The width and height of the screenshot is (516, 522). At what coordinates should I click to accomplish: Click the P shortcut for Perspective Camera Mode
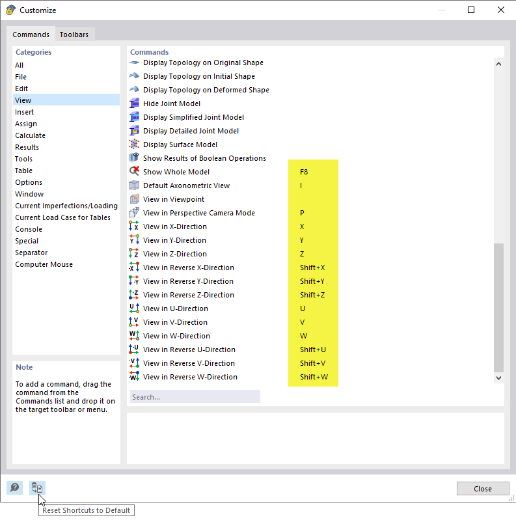pyautogui.click(x=302, y=213)
